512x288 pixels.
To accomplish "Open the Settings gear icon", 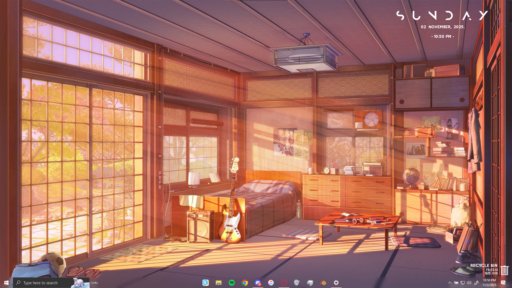I will point(336,283).
